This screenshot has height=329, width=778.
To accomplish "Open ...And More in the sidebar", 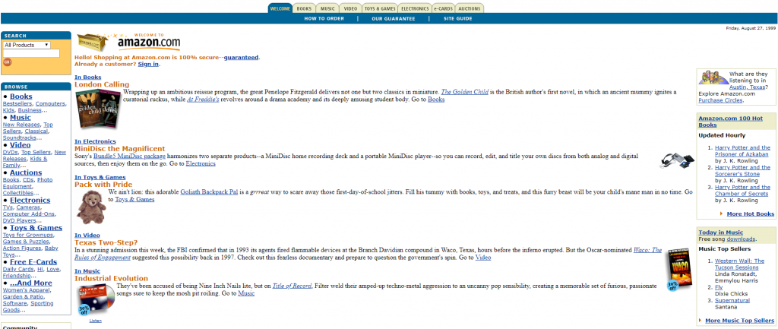I will pyautogui.click(x=30, y=283).
